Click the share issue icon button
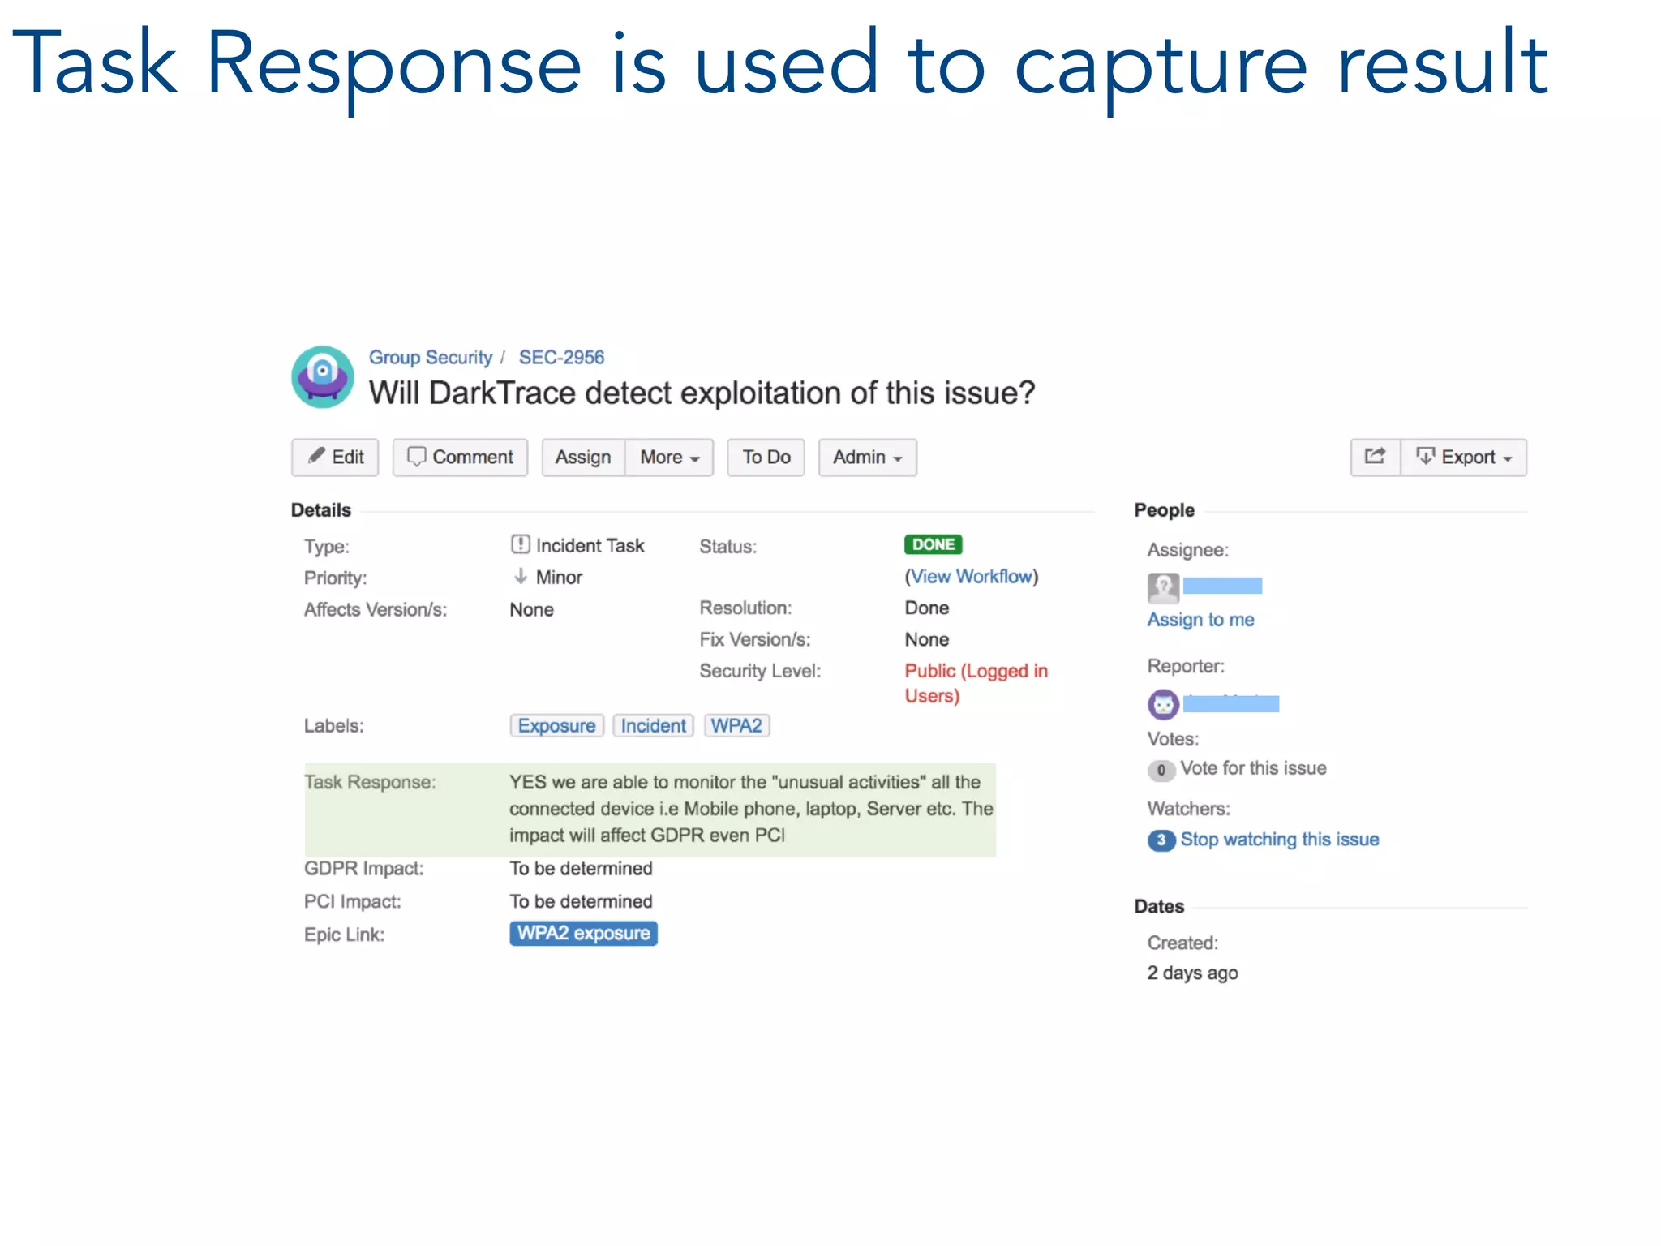This screenshot has height=1246, width=1661. [x=1375, y=457]
